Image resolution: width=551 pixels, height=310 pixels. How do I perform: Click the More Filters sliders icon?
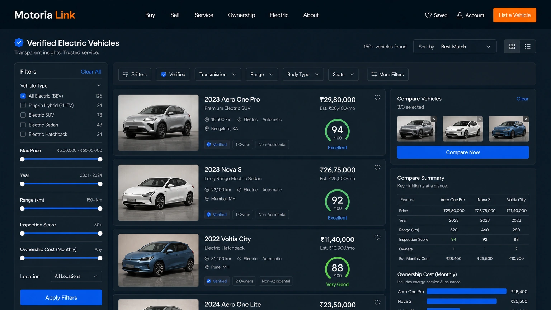(x=374, y=74)
